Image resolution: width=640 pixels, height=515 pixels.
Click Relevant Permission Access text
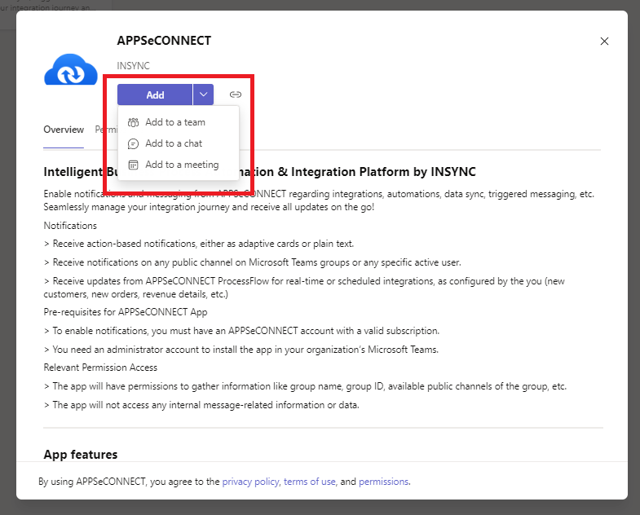click(100, 368)
